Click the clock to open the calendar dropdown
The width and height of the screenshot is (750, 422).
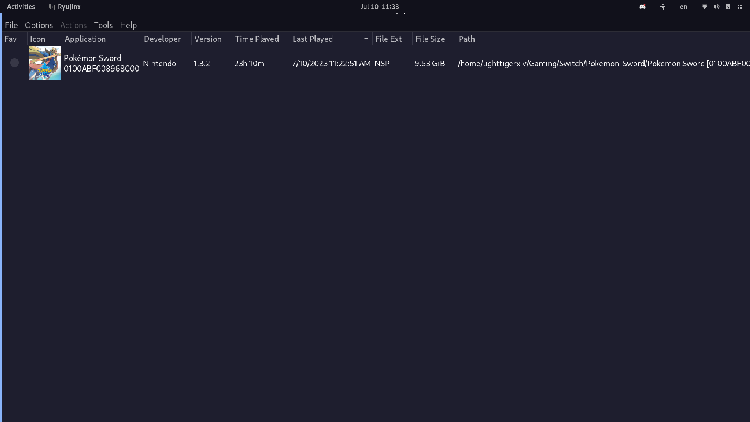click(379, 7)
